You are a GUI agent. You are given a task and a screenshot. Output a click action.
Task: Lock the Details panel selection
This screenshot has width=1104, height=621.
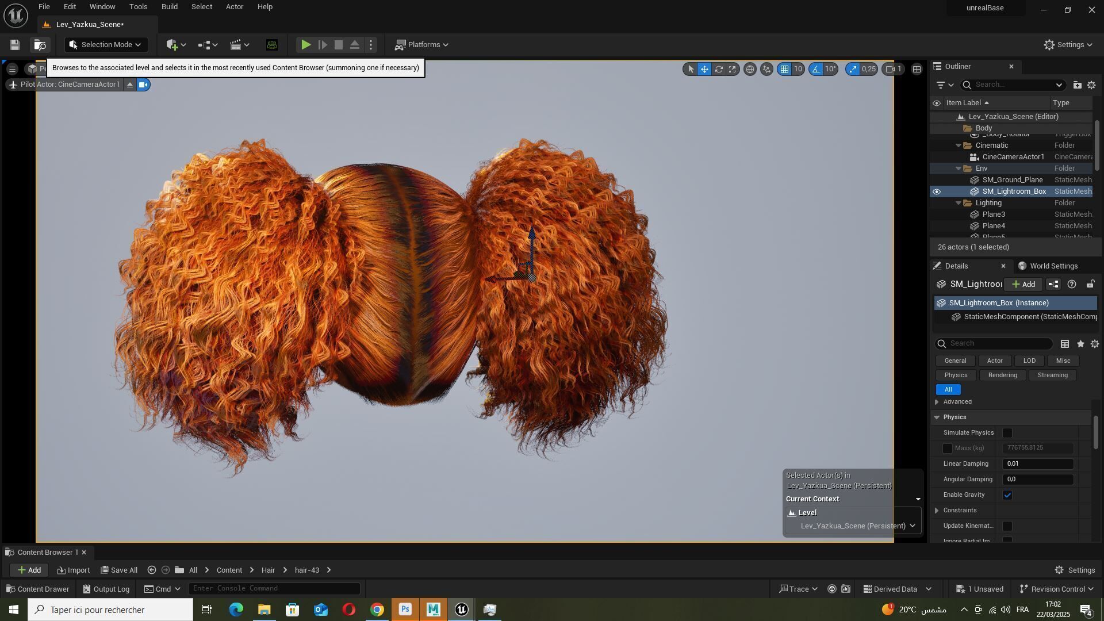click(x=1090, y=285)
